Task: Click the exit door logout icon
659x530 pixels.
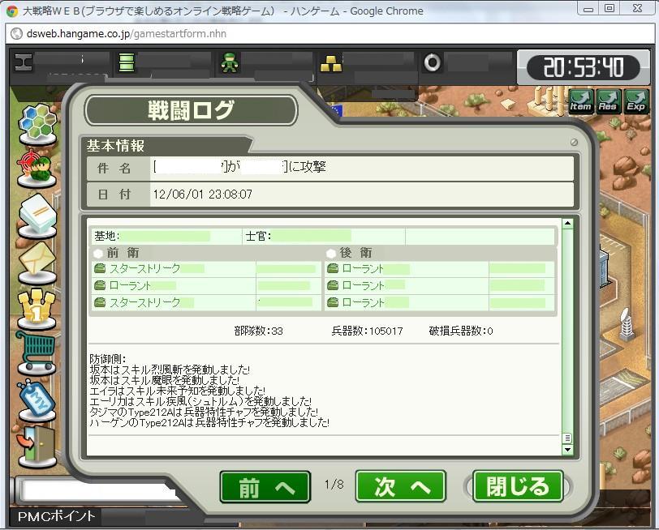Action: tap(37, 447)
